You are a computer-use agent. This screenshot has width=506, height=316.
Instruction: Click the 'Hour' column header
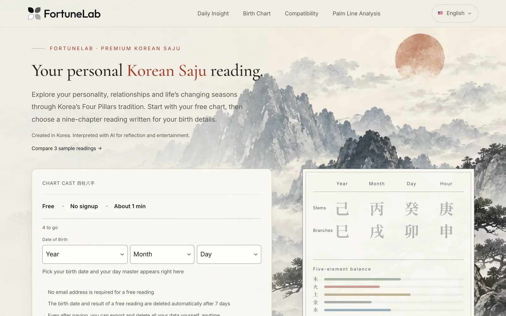tap(446, 184)
